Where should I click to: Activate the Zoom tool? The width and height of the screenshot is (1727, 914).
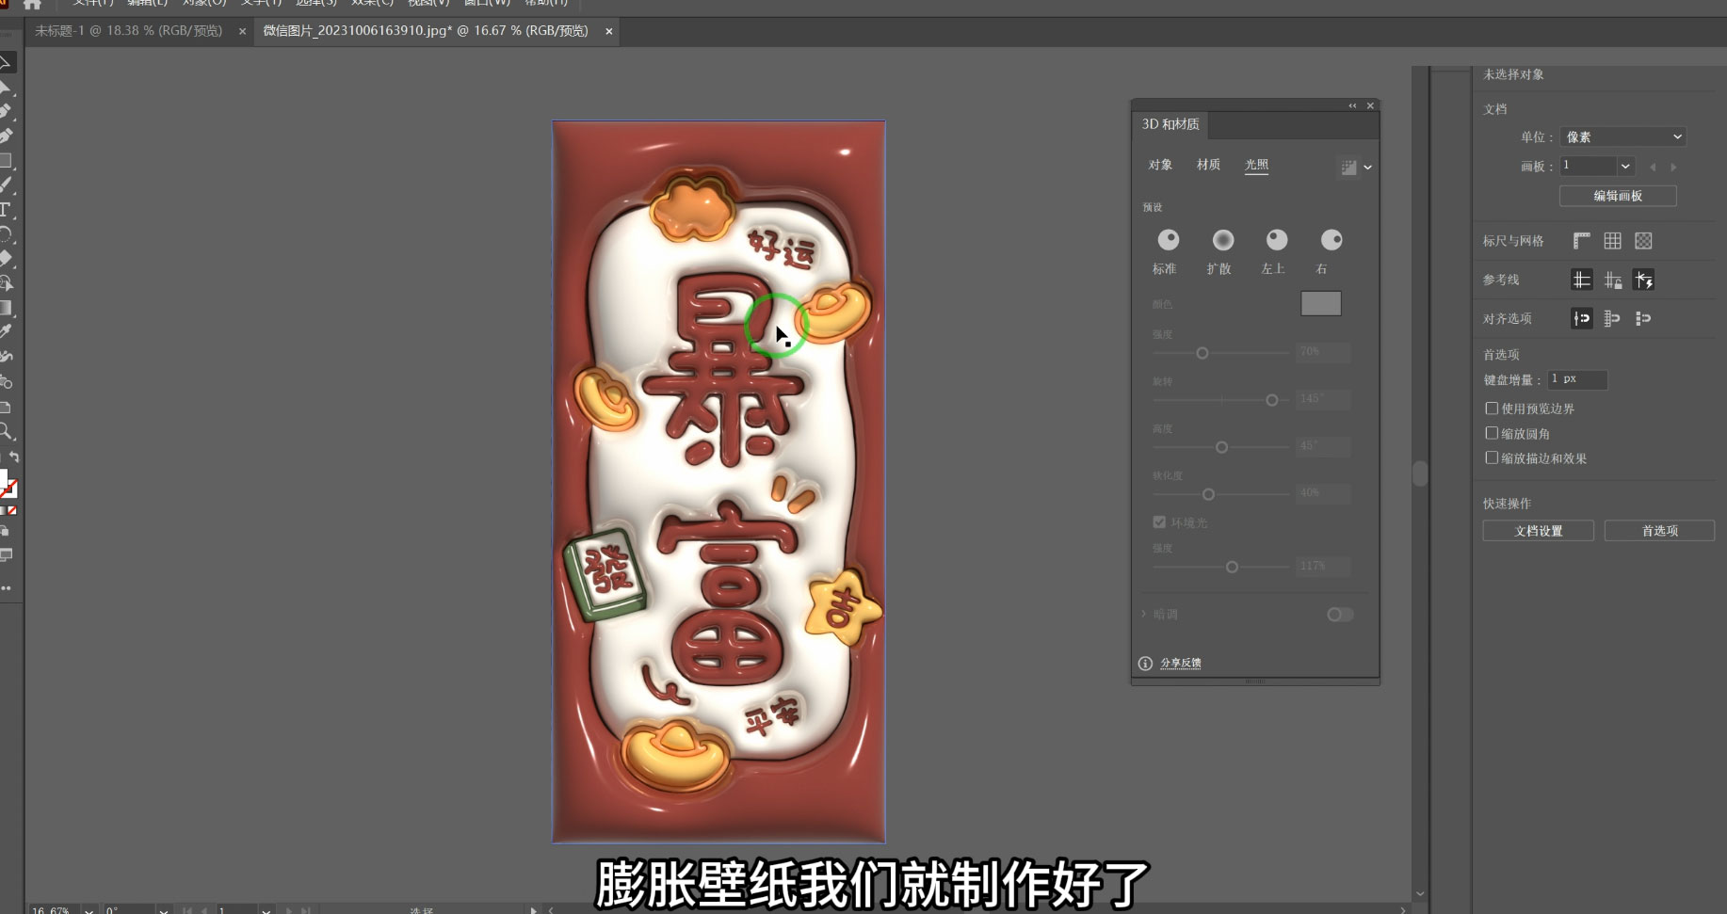click(8, 432)
